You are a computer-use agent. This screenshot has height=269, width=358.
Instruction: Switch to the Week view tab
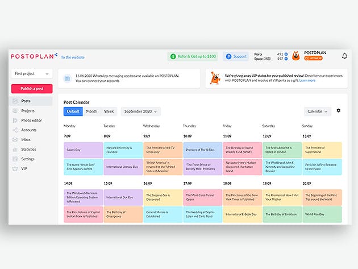click(x=108, y=111)
